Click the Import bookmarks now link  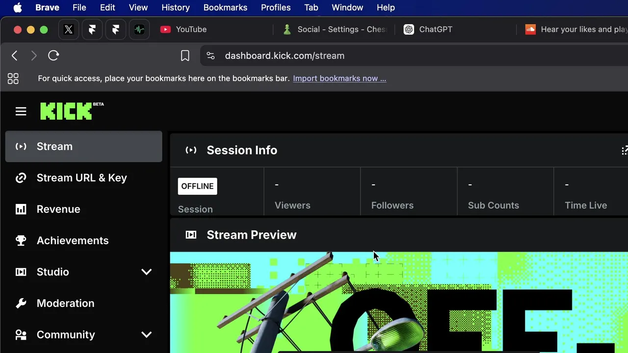(340, 78)
